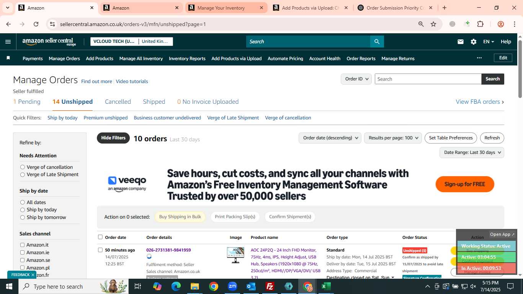The height and width of the screenshot is (294, 523).
Task: Select Ship by today radio button
Action: [x=23, y=210]
